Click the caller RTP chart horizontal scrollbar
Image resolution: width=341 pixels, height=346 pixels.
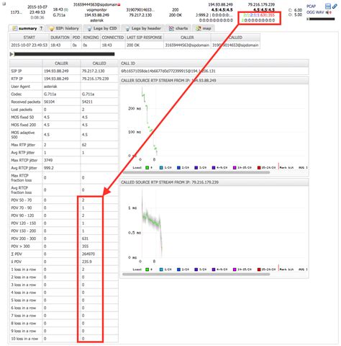tap(196, 172)
